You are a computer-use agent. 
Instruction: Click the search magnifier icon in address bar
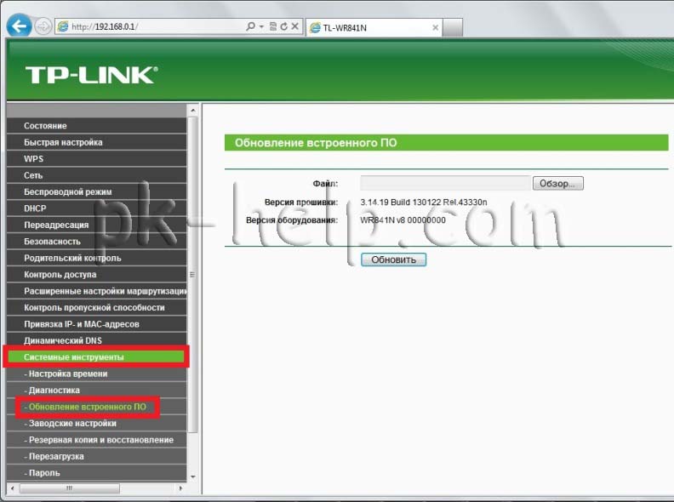(250, 26)
